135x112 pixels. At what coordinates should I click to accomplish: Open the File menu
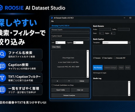[52, 22]
